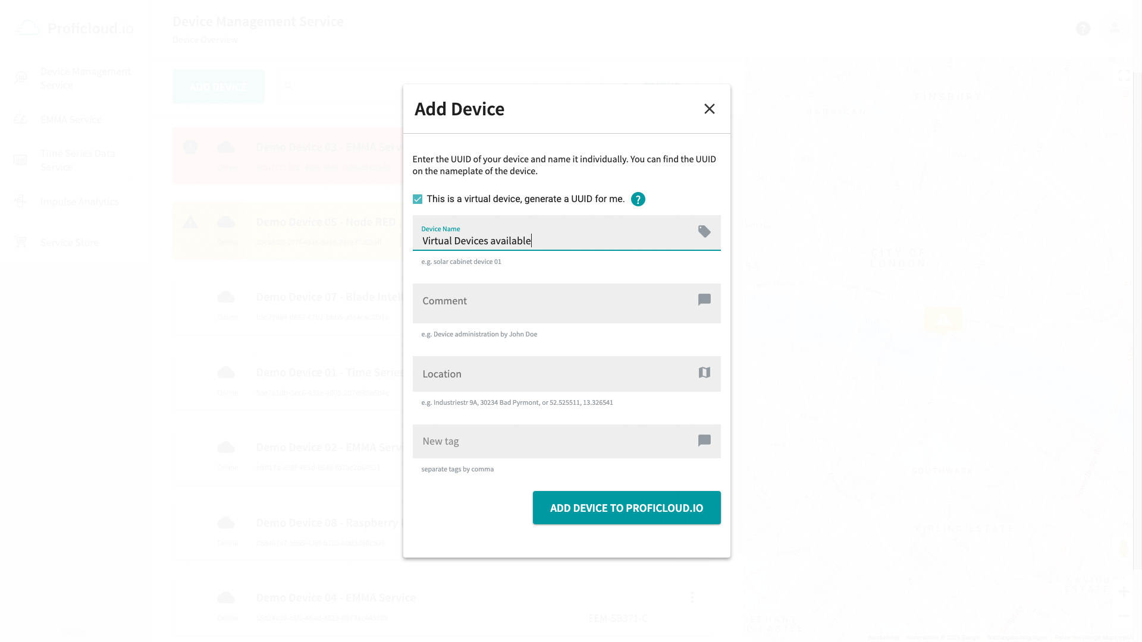
Task: Click the comment bubble icon
Action: click(x=705, y=300)
